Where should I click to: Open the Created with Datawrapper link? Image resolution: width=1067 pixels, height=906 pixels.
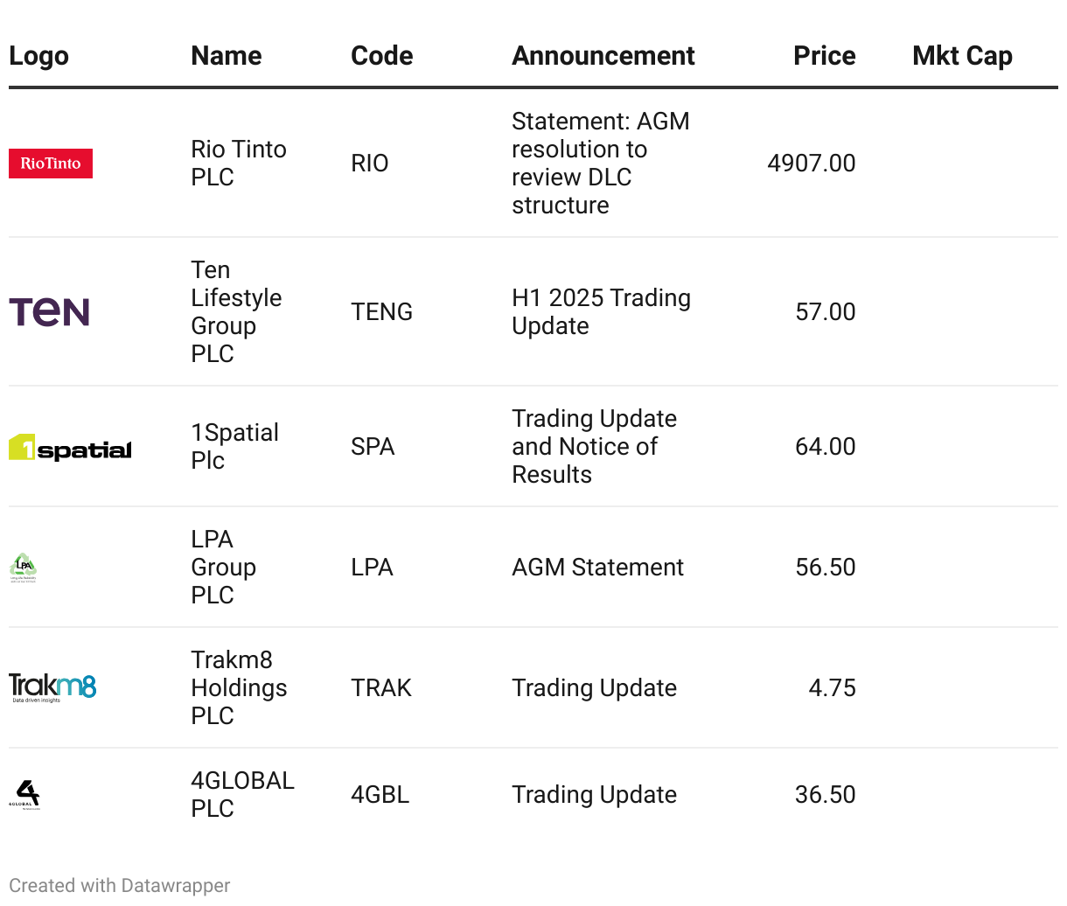(x=120, y=886)
